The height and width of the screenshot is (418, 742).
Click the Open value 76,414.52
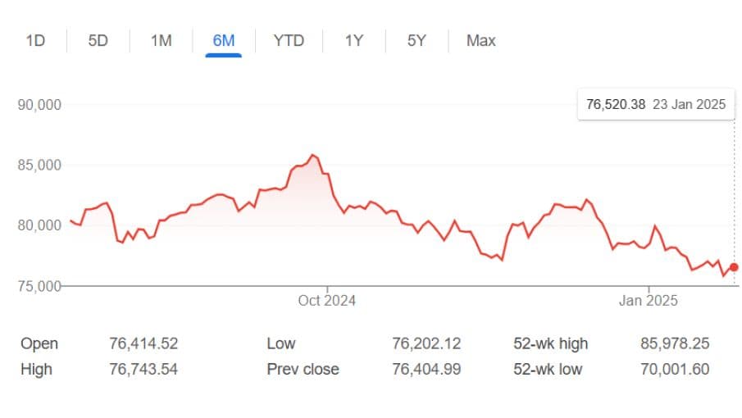143,343
